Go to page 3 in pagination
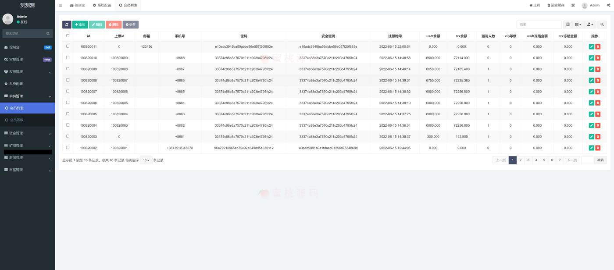Image resolution: width=614 pixels, height=270 pixels. pos(528,160)
